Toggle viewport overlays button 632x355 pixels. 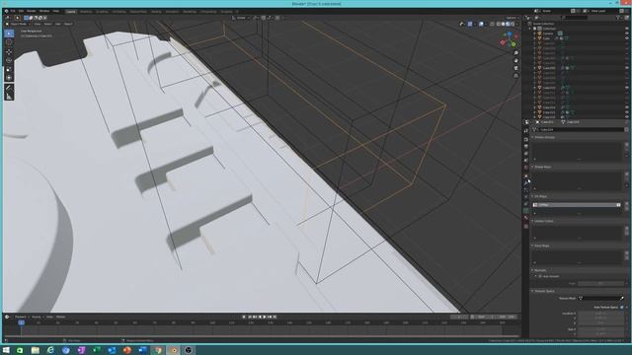(x=481, y=24)
